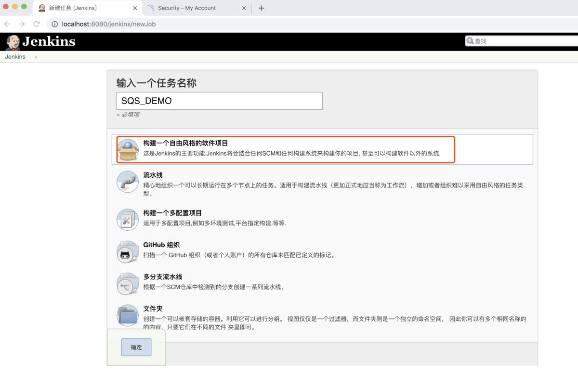
Task: Select the Freestyle project box icon
Action: coord(128,150)
